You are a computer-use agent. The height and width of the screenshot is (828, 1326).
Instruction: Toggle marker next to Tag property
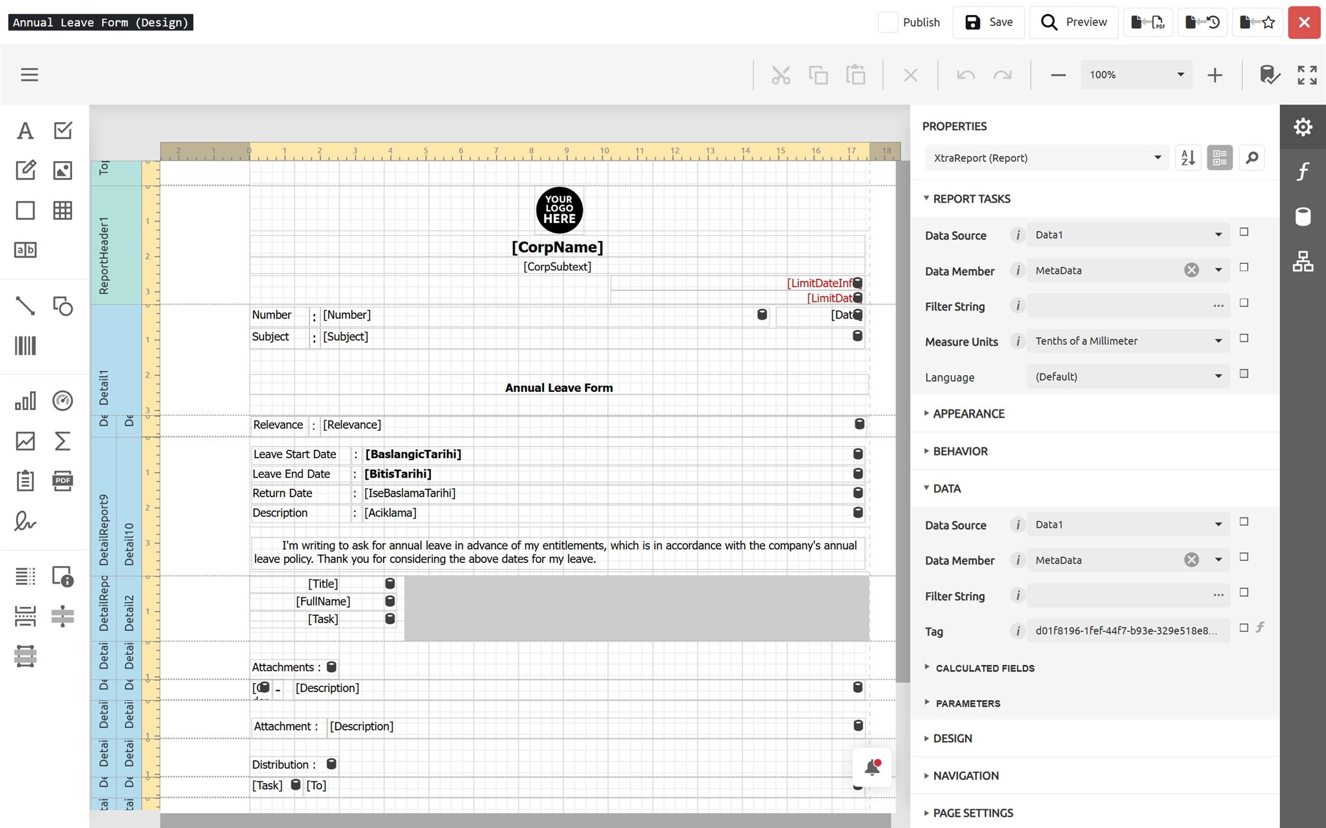1244,628
